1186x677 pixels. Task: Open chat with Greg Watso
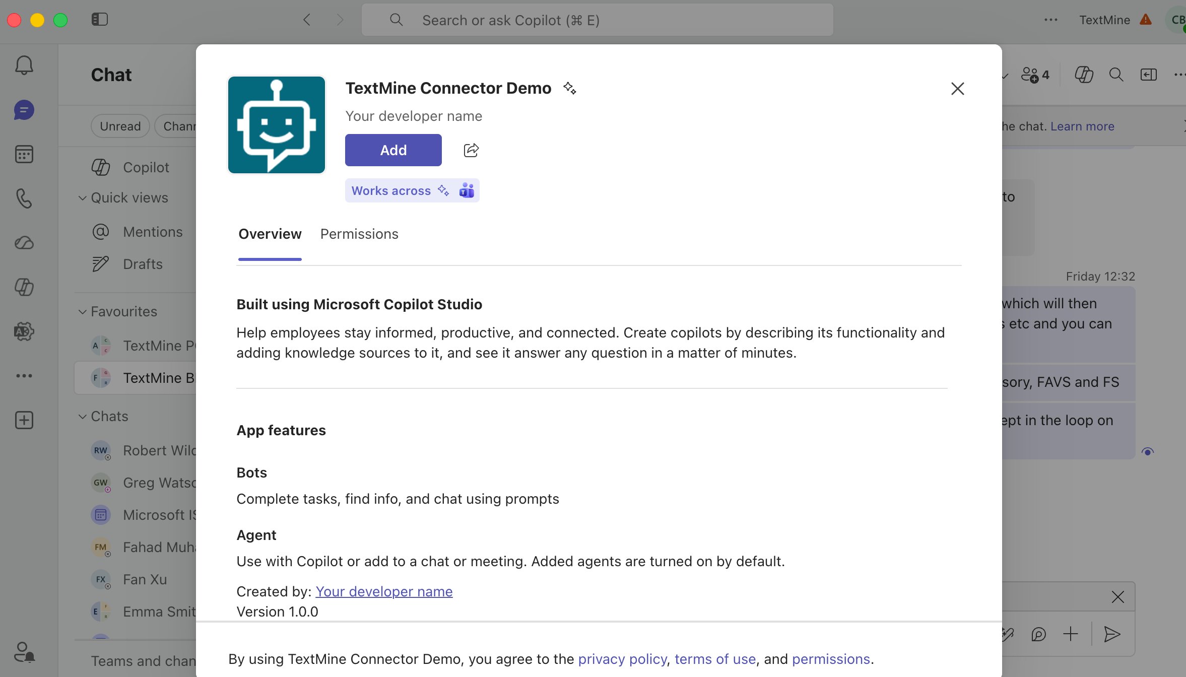(136, 483)
